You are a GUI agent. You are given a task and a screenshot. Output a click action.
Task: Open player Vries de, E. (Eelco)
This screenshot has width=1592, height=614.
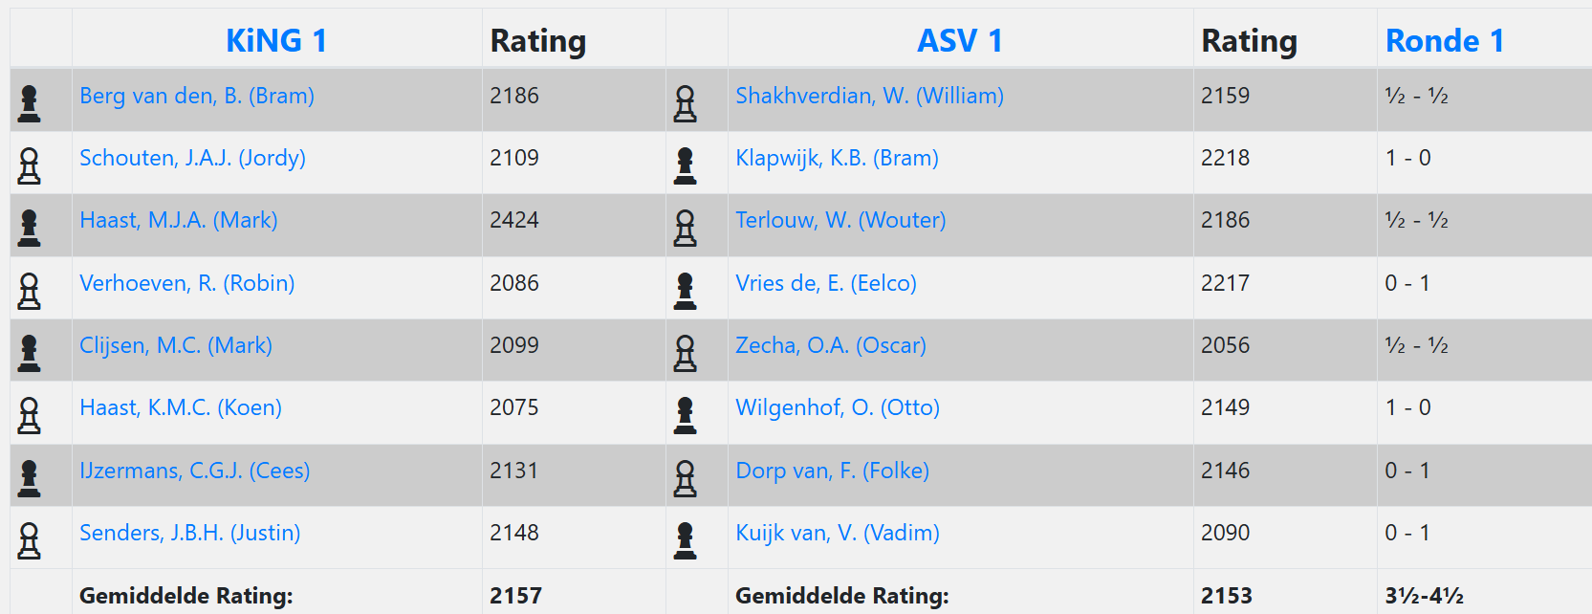826,283
